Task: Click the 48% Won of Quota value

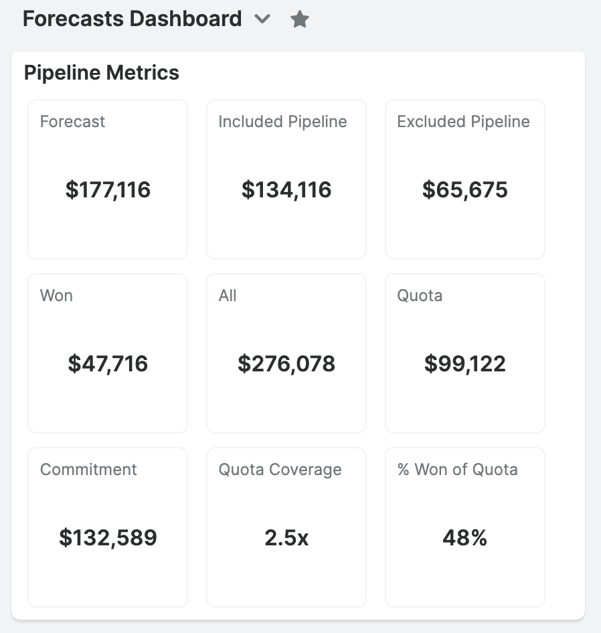Action: pos(464,537)
